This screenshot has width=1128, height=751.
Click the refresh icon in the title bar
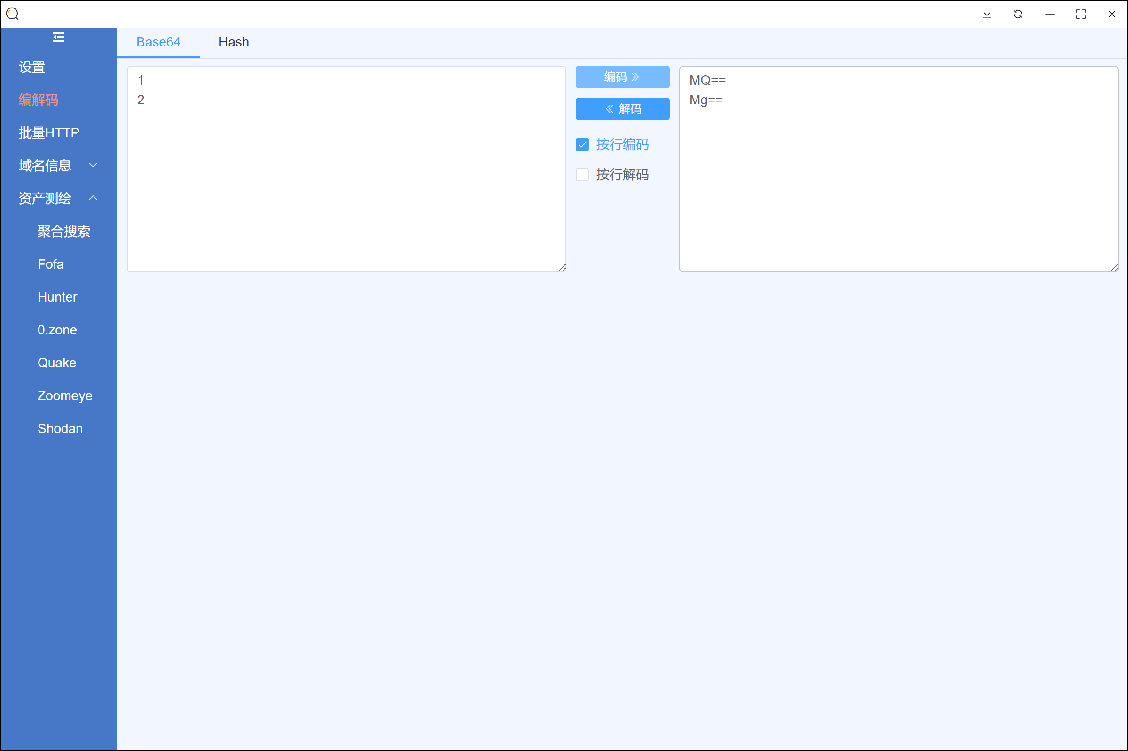(1018, 15)
